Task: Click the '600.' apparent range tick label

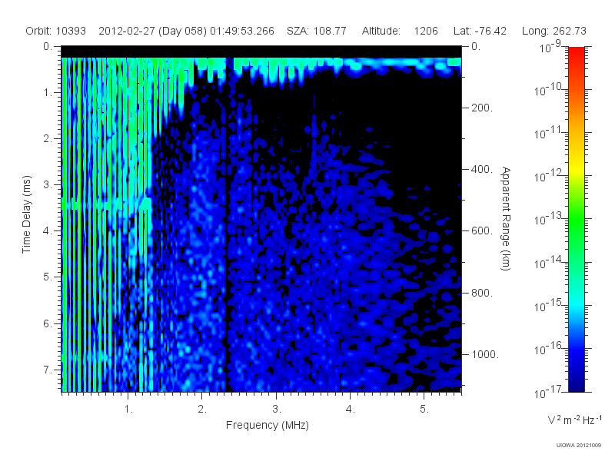Action: click(482, 231)
